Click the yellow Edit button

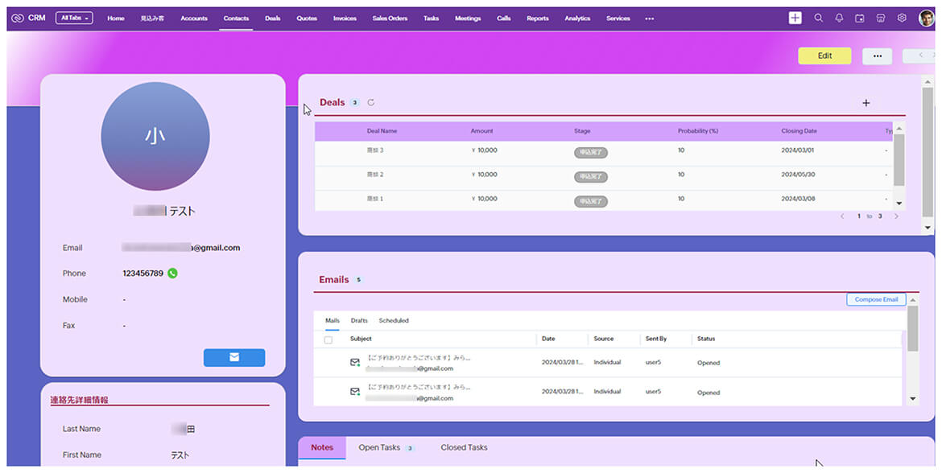[824, 56]
